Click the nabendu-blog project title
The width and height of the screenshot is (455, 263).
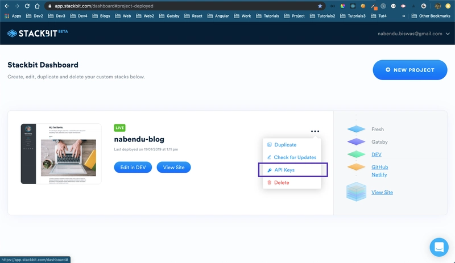coord(139,139)
